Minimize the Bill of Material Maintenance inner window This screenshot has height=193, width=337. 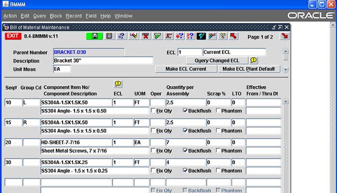click(274, 27)
